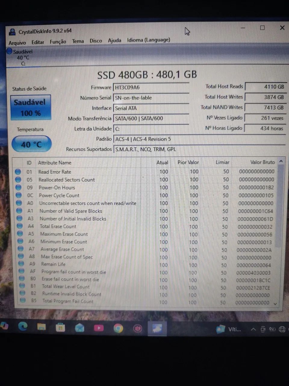Viewport: 289px width, 386px height.
Task: Click status icon of Power-On Hours row
Action: tap(19, 187)
